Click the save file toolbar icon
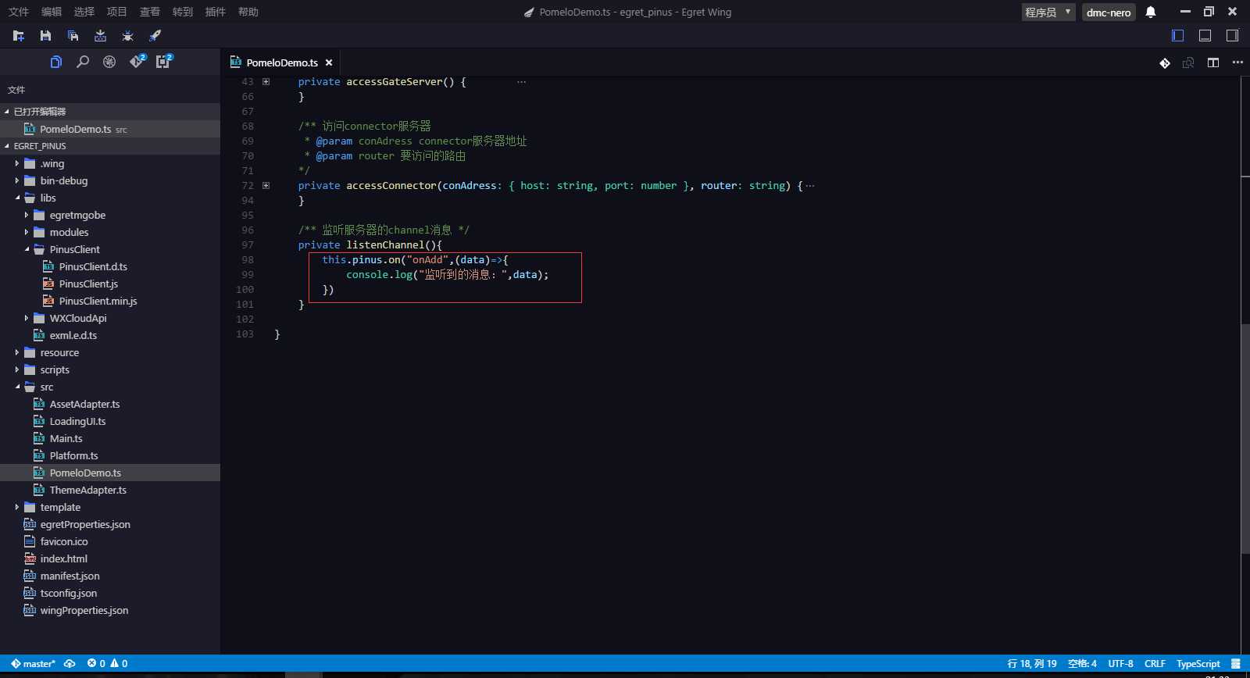 click(45, 36)
